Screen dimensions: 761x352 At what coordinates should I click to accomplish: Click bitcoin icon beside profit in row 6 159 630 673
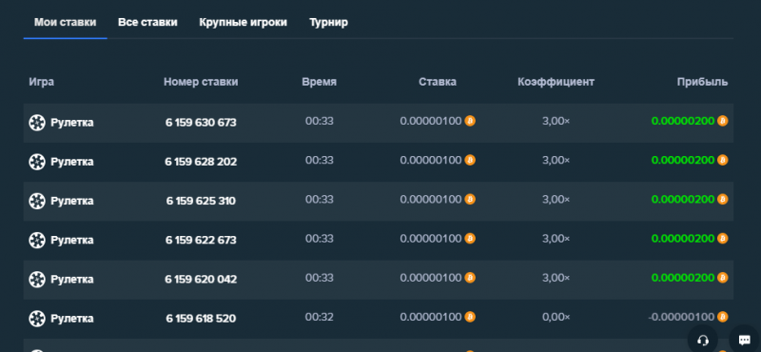point(723,121)
